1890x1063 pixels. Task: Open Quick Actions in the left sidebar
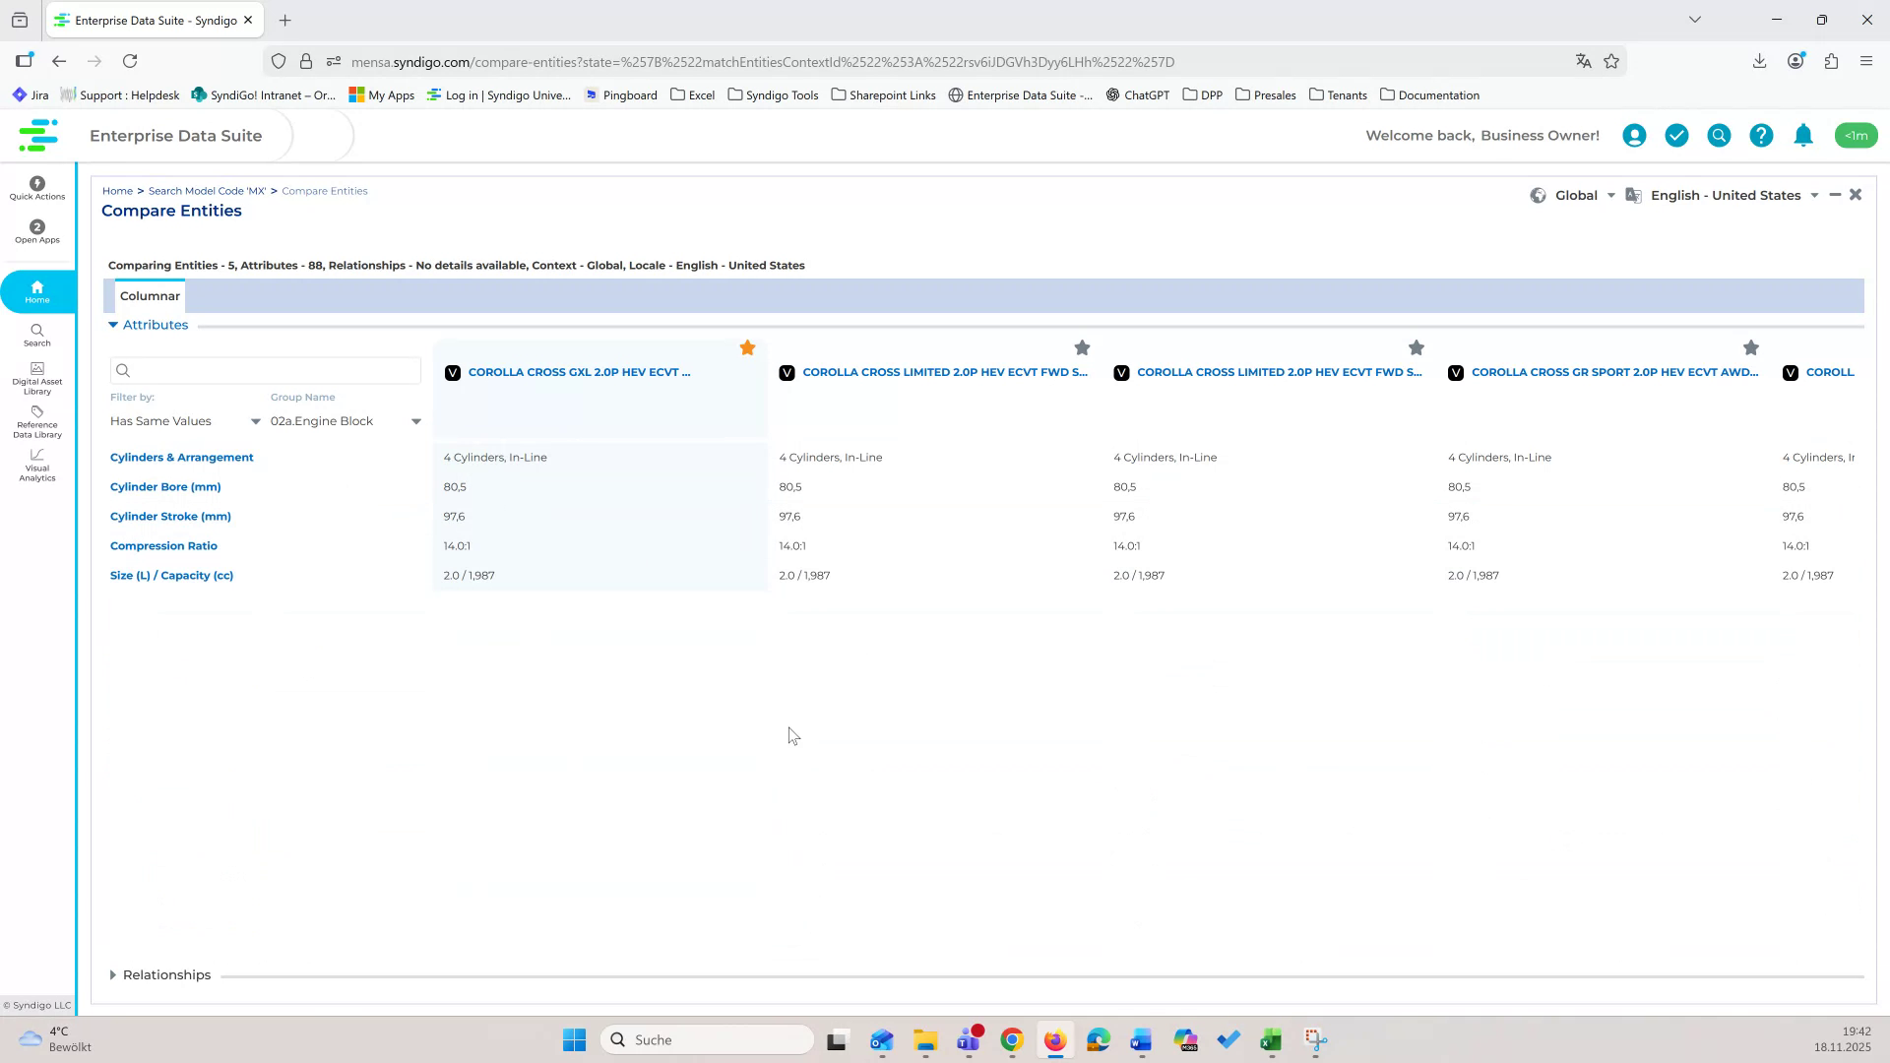36,188
